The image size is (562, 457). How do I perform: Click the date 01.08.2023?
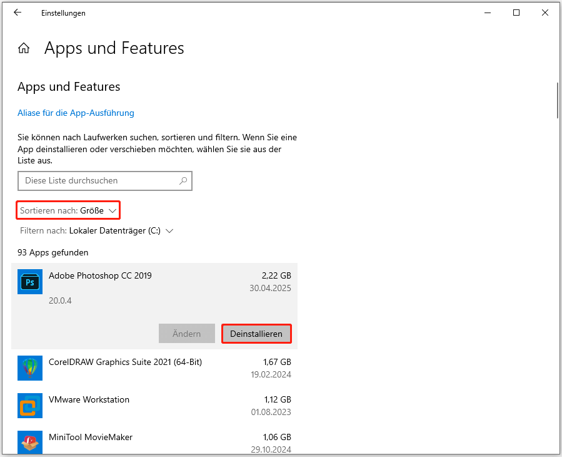(x=271, y=412)
